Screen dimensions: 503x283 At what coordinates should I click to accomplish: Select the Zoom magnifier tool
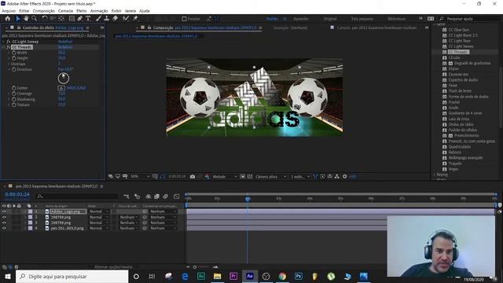[x=35, y=19]
